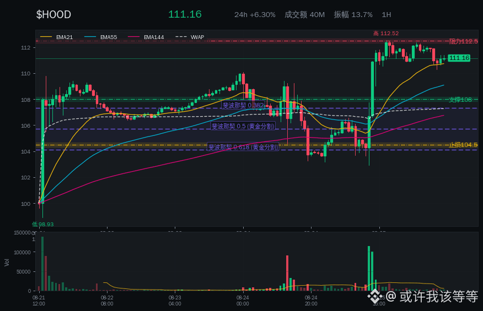Click the 08-21 12:00 time axis label
This screenshot has height=311, width=483.
pos(39,301)
